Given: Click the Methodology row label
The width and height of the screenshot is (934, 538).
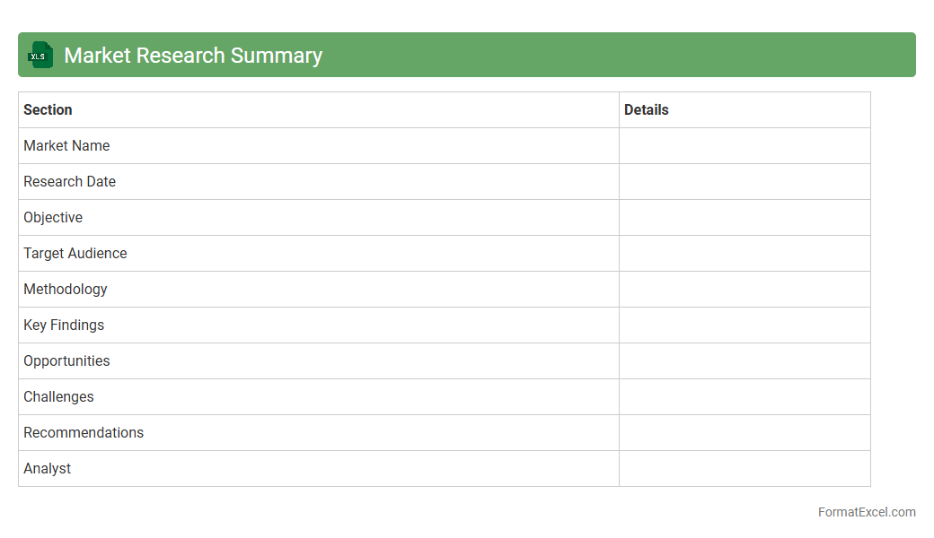Looking at the screenshot, I should [x=66, y=289].
